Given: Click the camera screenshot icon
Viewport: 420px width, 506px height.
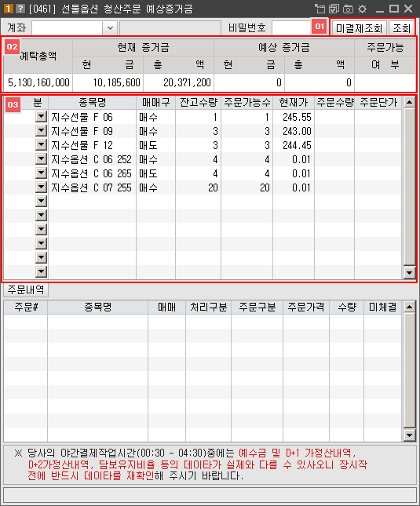Looking at the screenshot, I should tap(348, 9).
